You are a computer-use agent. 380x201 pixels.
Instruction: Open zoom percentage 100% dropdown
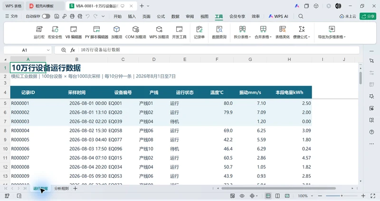(x=312, y=196)
